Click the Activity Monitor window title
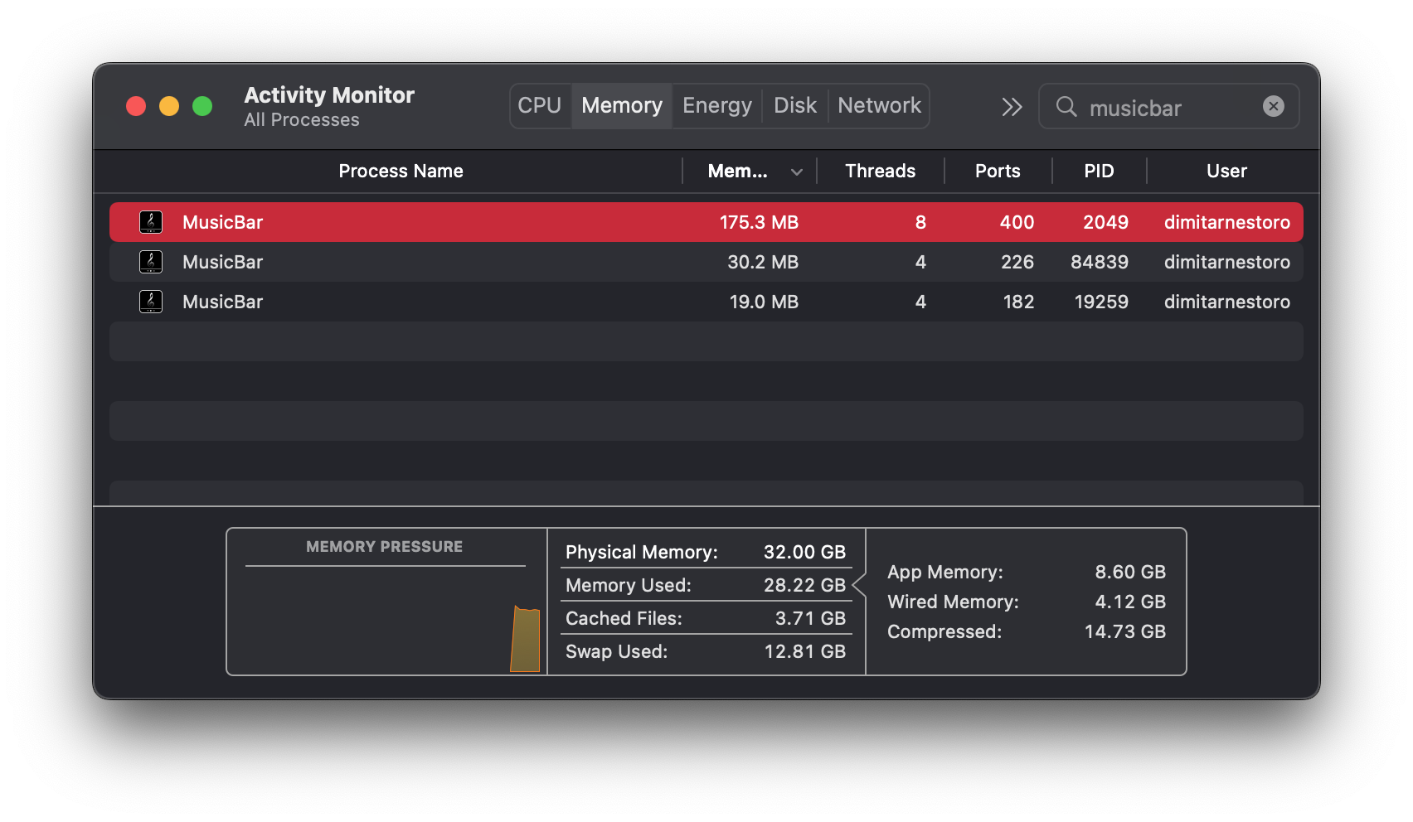This screenshot has width=1413, height=822. click(329, 95)
